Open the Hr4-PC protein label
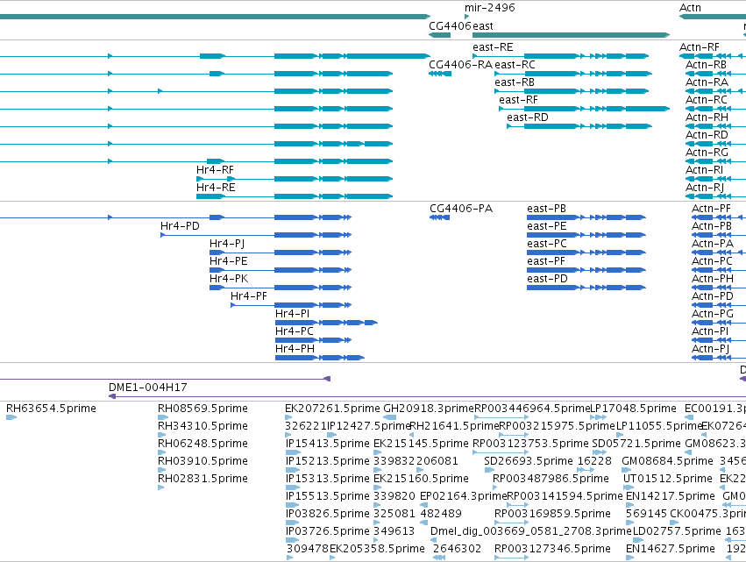The height and width of the screenshot is (562, 746). point(295,331)
